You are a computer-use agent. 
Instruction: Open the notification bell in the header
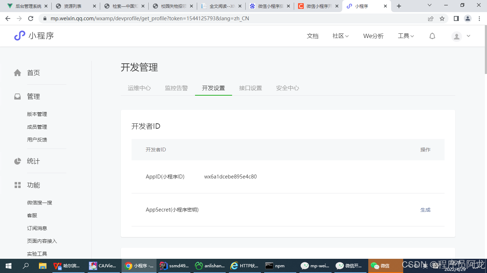click(x=432, y=36)
